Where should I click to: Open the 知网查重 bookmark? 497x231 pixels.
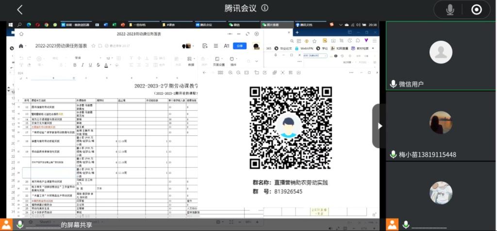(340, 49)
